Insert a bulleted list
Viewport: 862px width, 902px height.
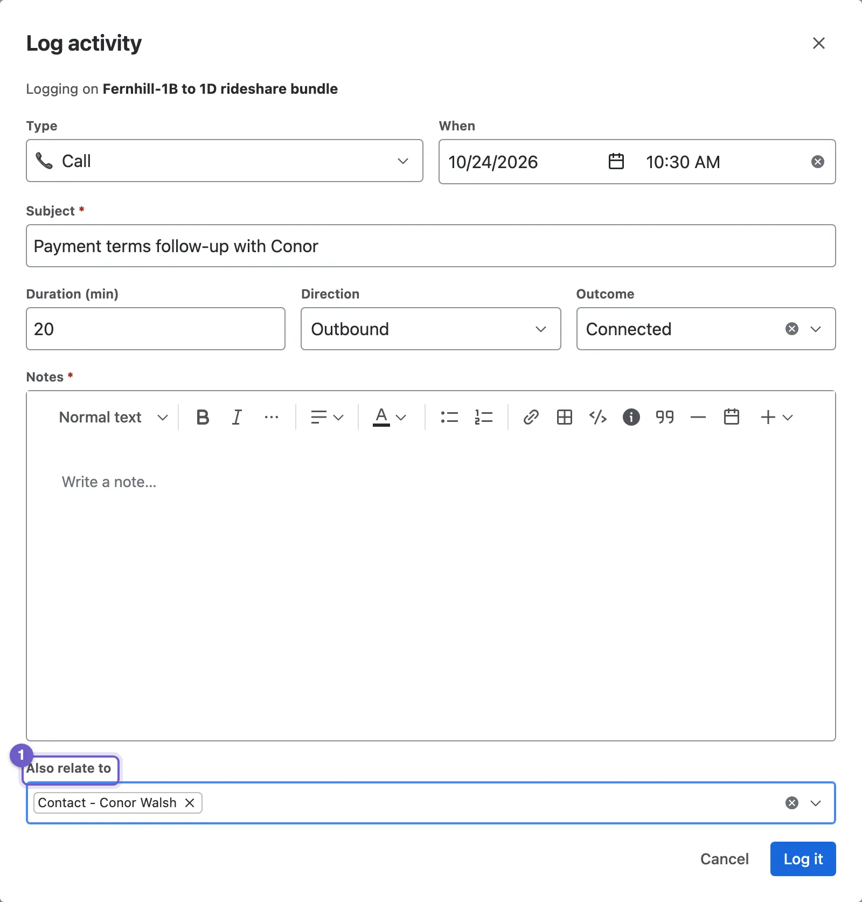pos(449,417)
